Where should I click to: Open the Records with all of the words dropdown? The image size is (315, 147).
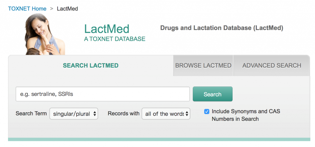166,114
